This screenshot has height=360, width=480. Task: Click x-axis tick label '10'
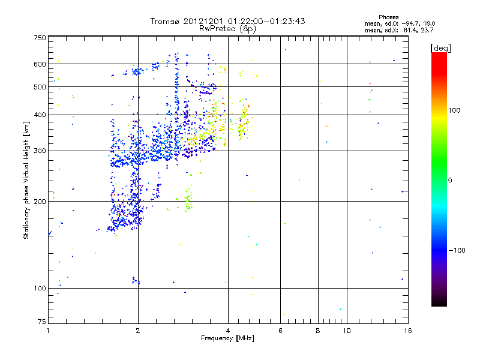[347, 331]
